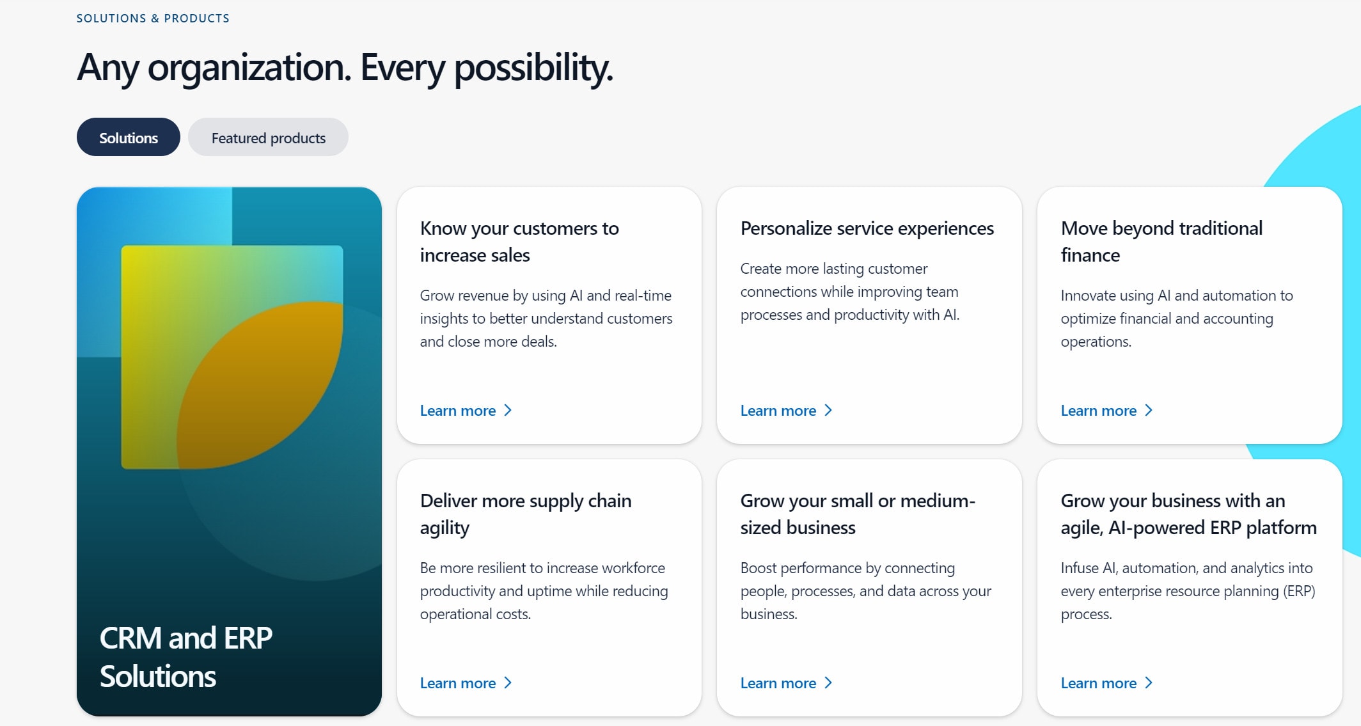Open the Personalize service experiences heading
The height and width of the screenshot is (726, 1361).
point(867,228)
